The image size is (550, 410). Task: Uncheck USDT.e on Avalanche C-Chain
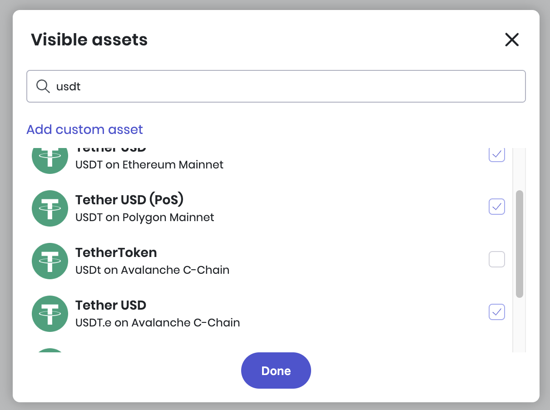point(497,312)
